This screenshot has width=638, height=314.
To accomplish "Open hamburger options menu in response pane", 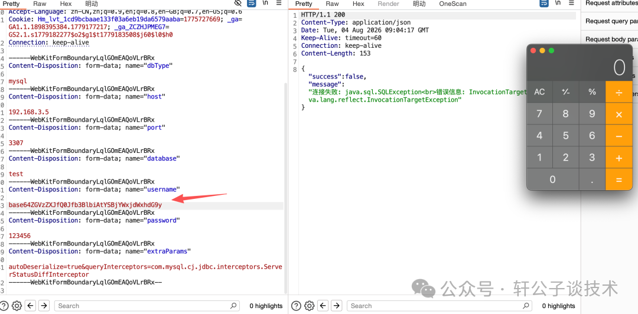I will tap(572, 4).
